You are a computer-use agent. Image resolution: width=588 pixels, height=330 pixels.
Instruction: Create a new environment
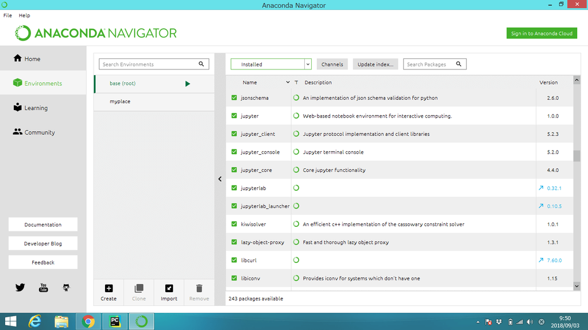pos(109,292)
